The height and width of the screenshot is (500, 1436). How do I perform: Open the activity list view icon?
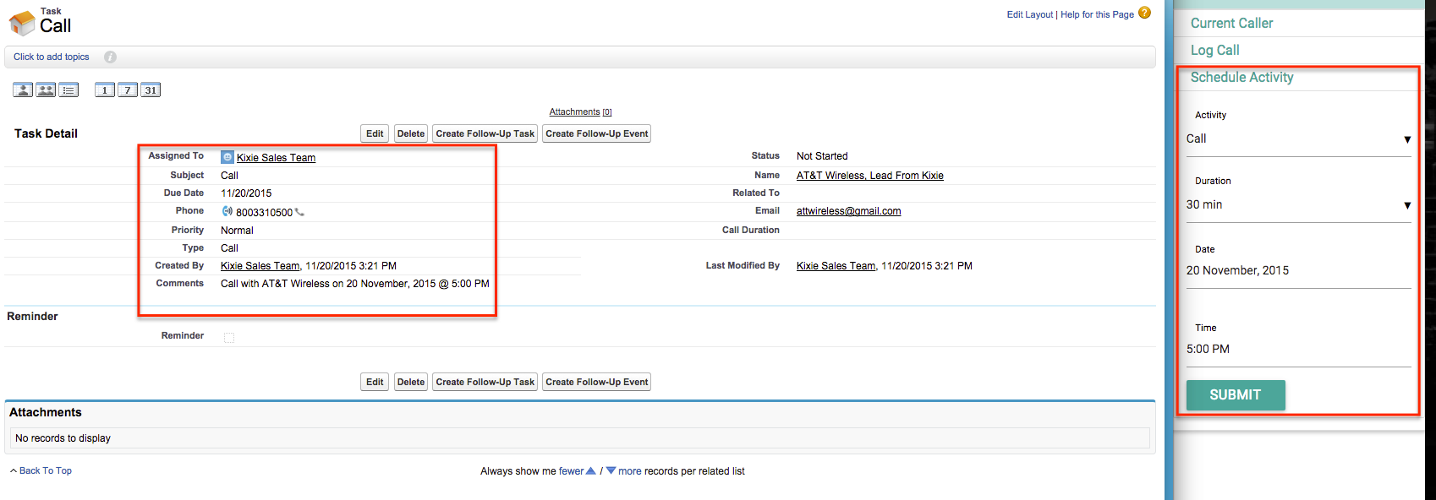pyautogui.click(x=69, y=90)
